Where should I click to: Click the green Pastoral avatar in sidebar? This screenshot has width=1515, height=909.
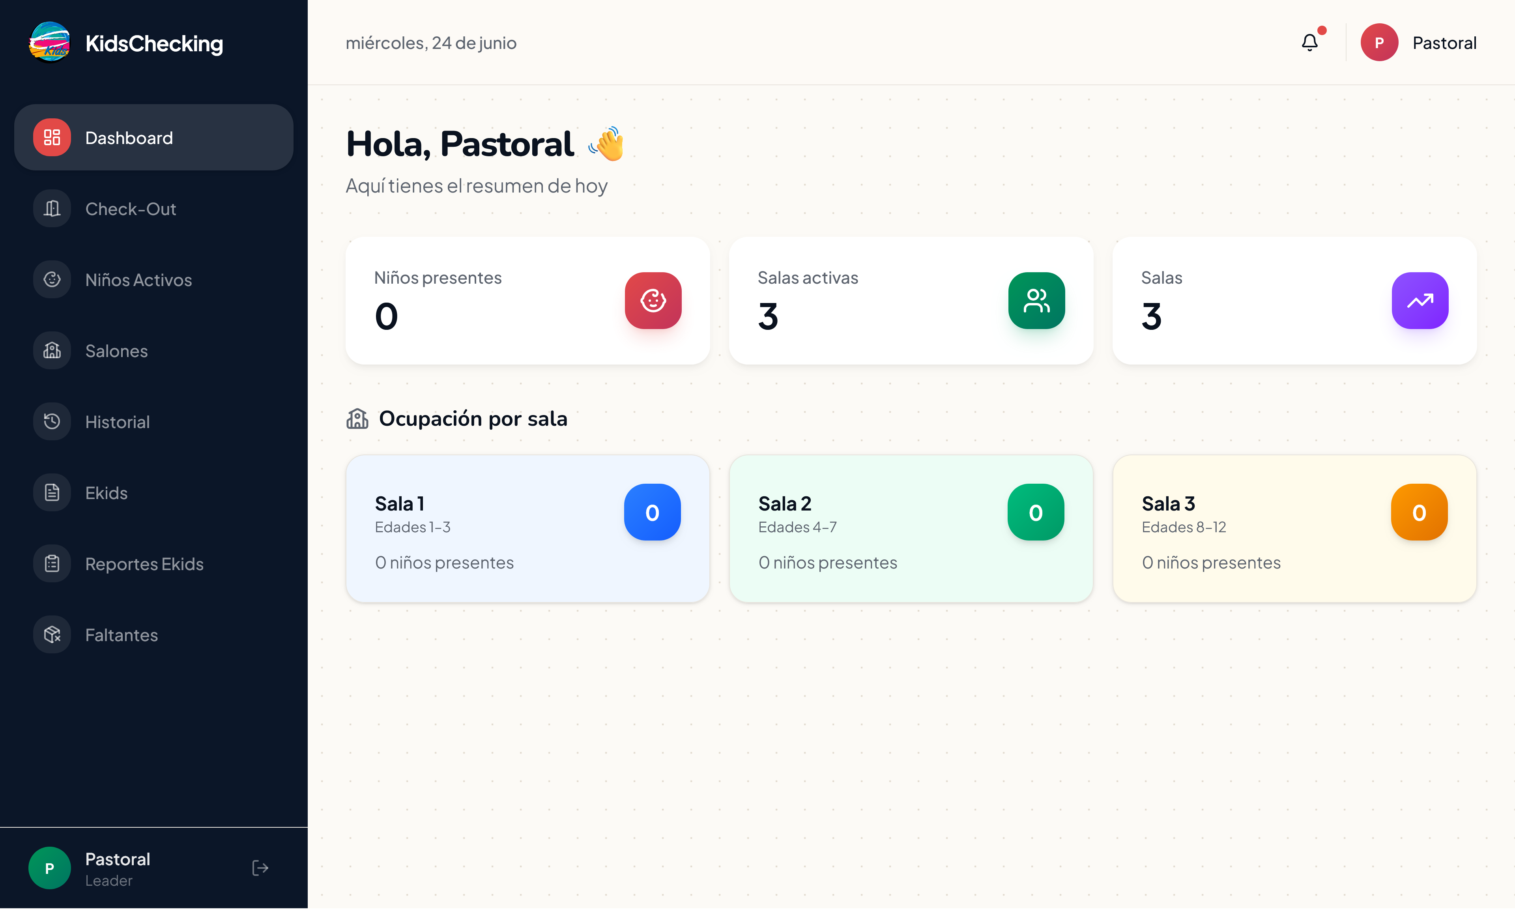point(50,868)
